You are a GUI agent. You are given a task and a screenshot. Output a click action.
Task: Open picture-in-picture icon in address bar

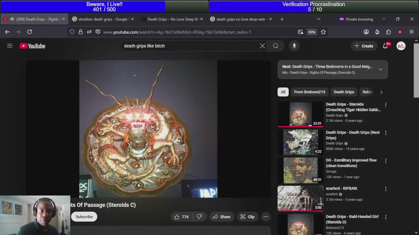(x=301, y=32)
